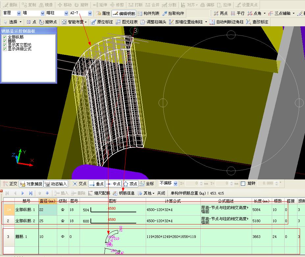The image size is (305, 257).
Task: Click 插入 row button
Action: (x=61, y=193)
